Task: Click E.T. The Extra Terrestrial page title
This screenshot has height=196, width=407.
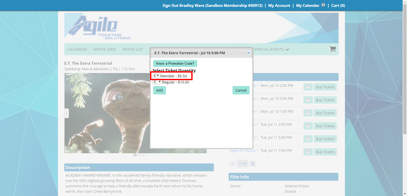Action: tap(88, 63)
